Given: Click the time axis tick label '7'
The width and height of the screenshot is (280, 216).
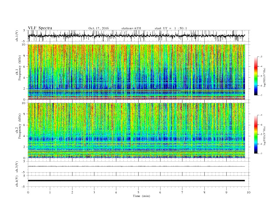Looking at the screenshot, I should 182,192.
